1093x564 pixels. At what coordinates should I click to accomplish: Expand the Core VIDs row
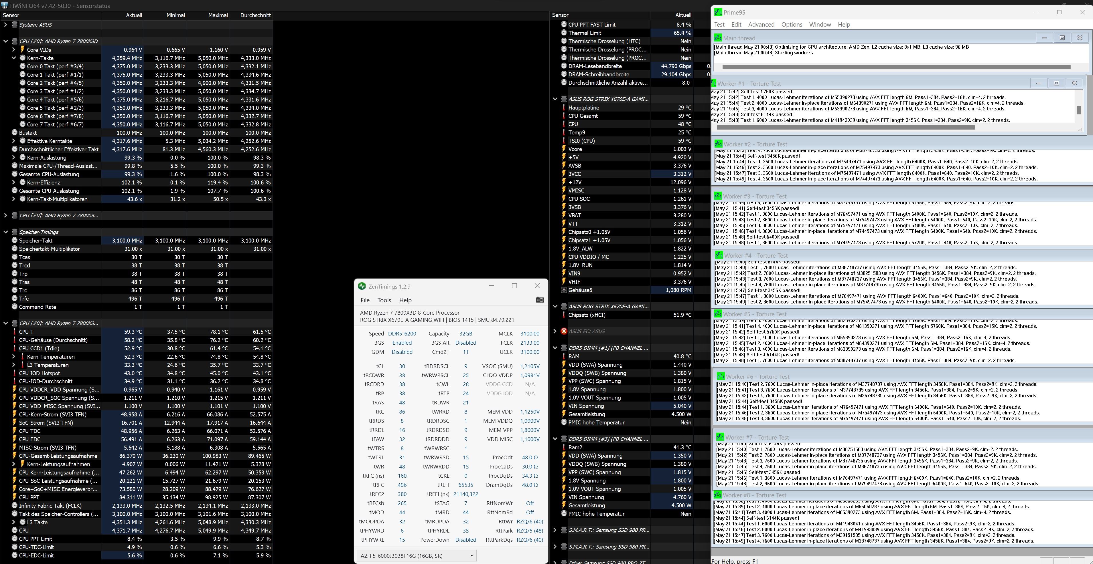click(x=13, y=49)
